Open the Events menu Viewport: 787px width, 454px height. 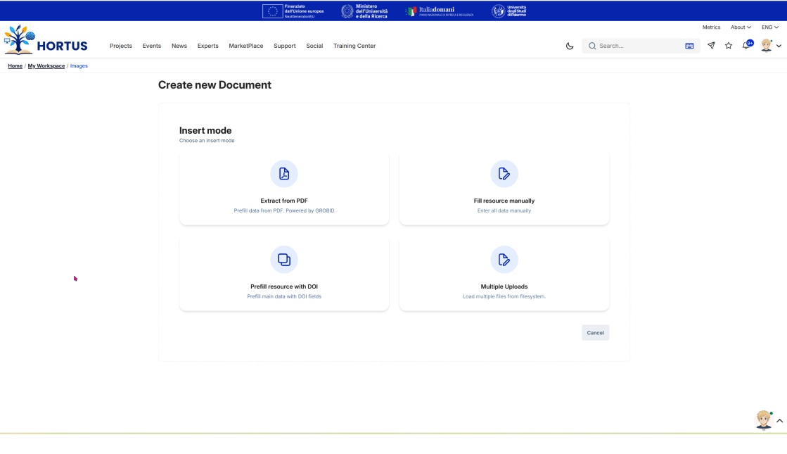(x=152, y=46)
